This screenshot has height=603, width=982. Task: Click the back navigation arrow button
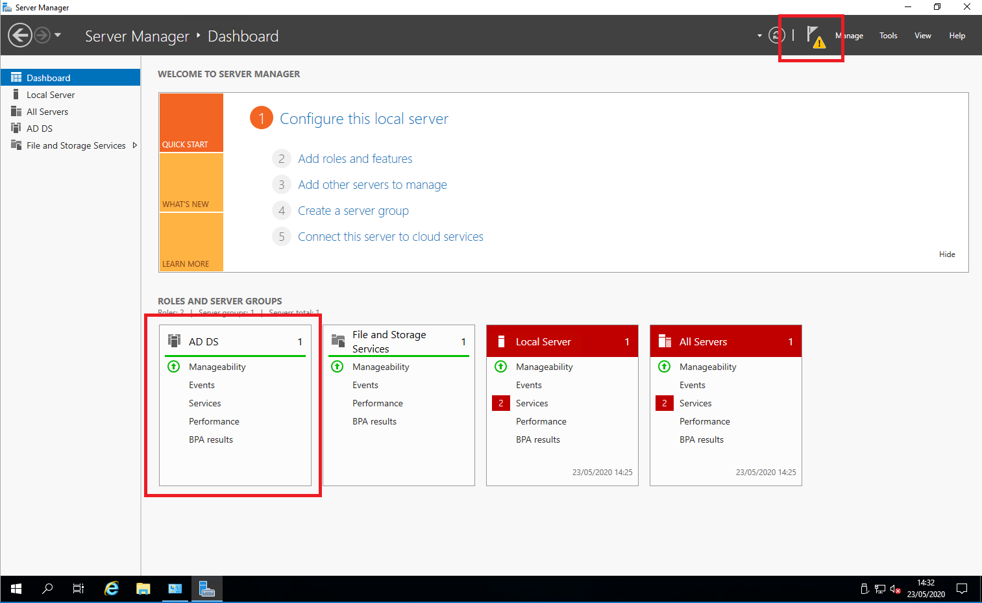click(20, 35)
